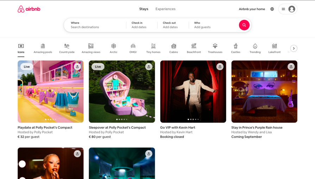Pick the OMG! category icon

point(133,48)
